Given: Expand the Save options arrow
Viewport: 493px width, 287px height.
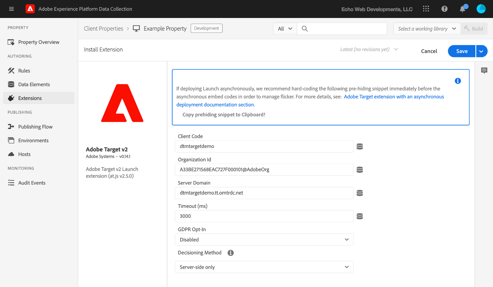Looking at the screenshot, I should [x=481, y=51].
